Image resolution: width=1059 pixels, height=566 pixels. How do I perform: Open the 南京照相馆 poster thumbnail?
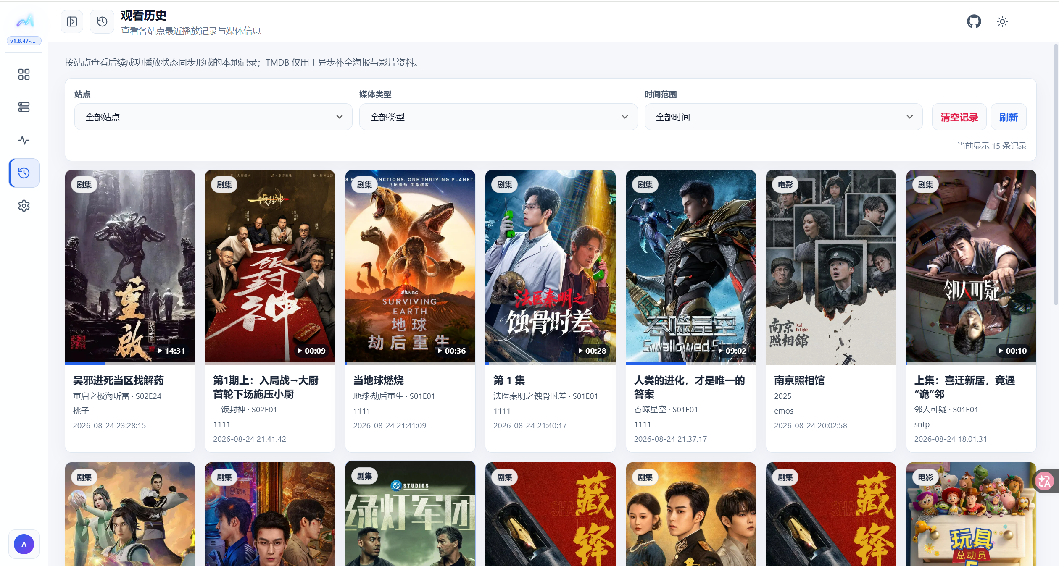click(x=831, y=267)
